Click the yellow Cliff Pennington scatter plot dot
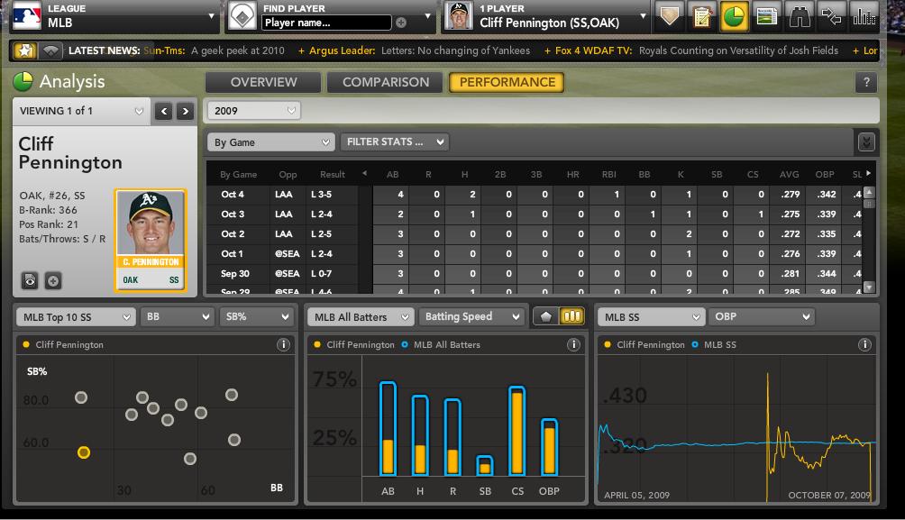905x520 pixels. 84,452
